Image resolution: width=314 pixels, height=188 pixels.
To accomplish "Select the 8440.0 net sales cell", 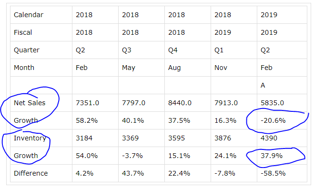I will tap(180, 103).
